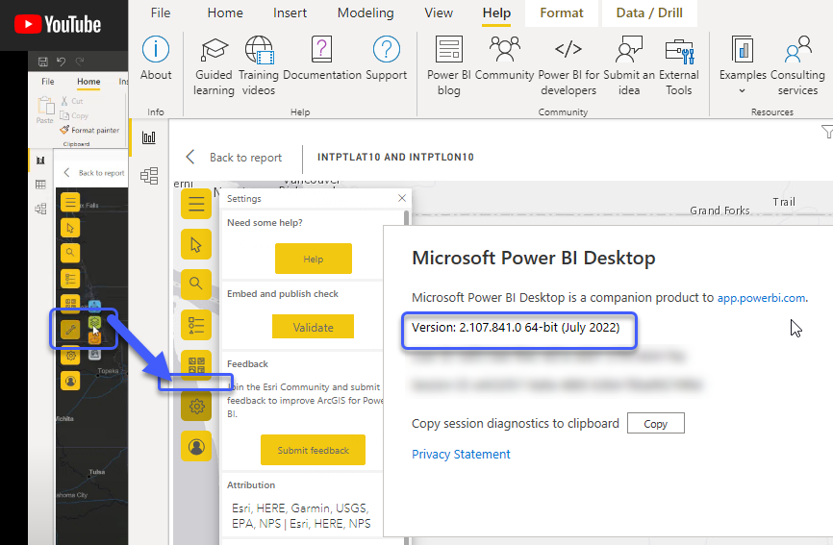Open Power BI for developers
The height and width of the screenshot is (545, 833).
point(568,66)
